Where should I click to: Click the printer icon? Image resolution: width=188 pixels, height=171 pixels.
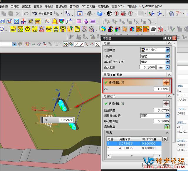point(153,29)
